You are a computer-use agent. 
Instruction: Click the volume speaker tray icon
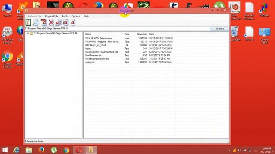[x=239, y=150]
